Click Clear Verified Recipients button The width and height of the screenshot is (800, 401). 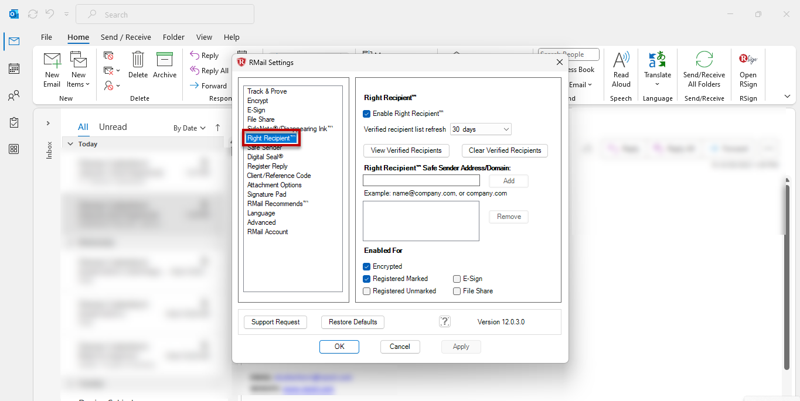[x=505, y=150]
